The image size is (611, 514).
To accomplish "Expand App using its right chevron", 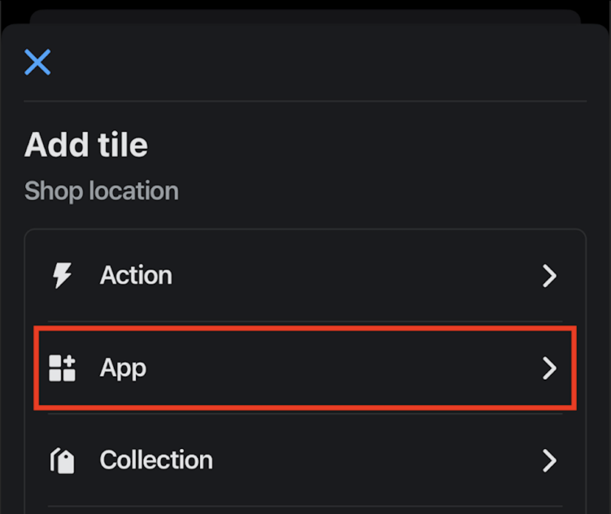I will click(550, 368).
